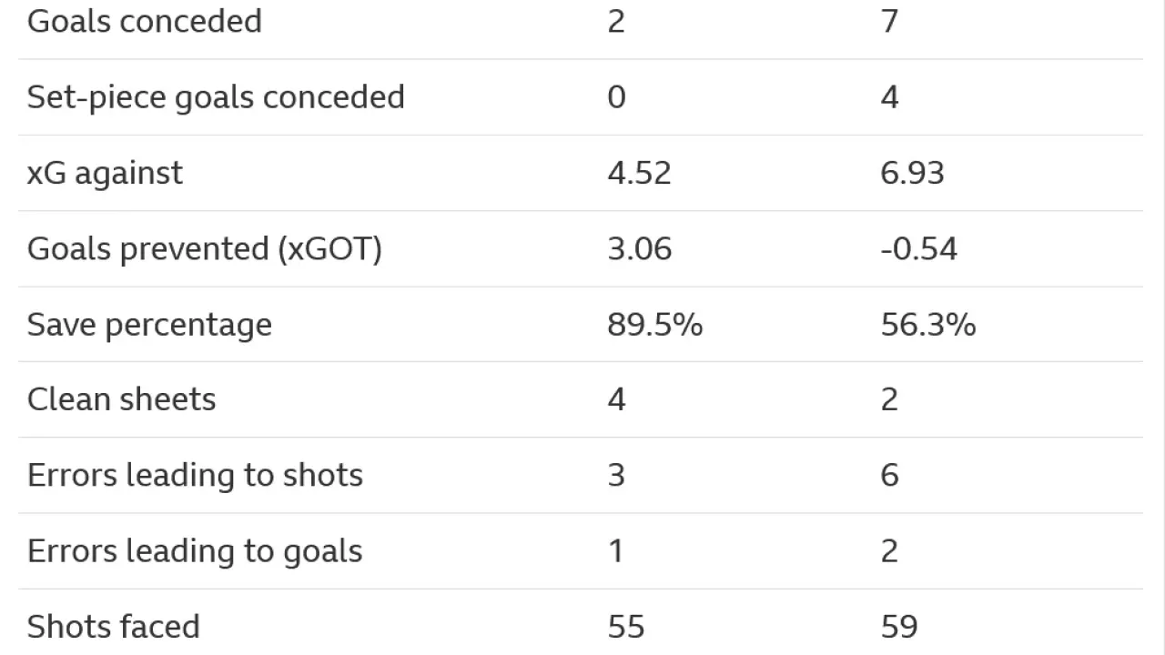The width and height of the screenshot is (1165, 655).
Task: Select the 6.93 xG against value
Action: (912, 173)
